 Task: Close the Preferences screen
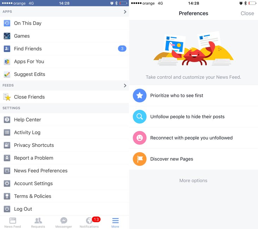(247, 13)
